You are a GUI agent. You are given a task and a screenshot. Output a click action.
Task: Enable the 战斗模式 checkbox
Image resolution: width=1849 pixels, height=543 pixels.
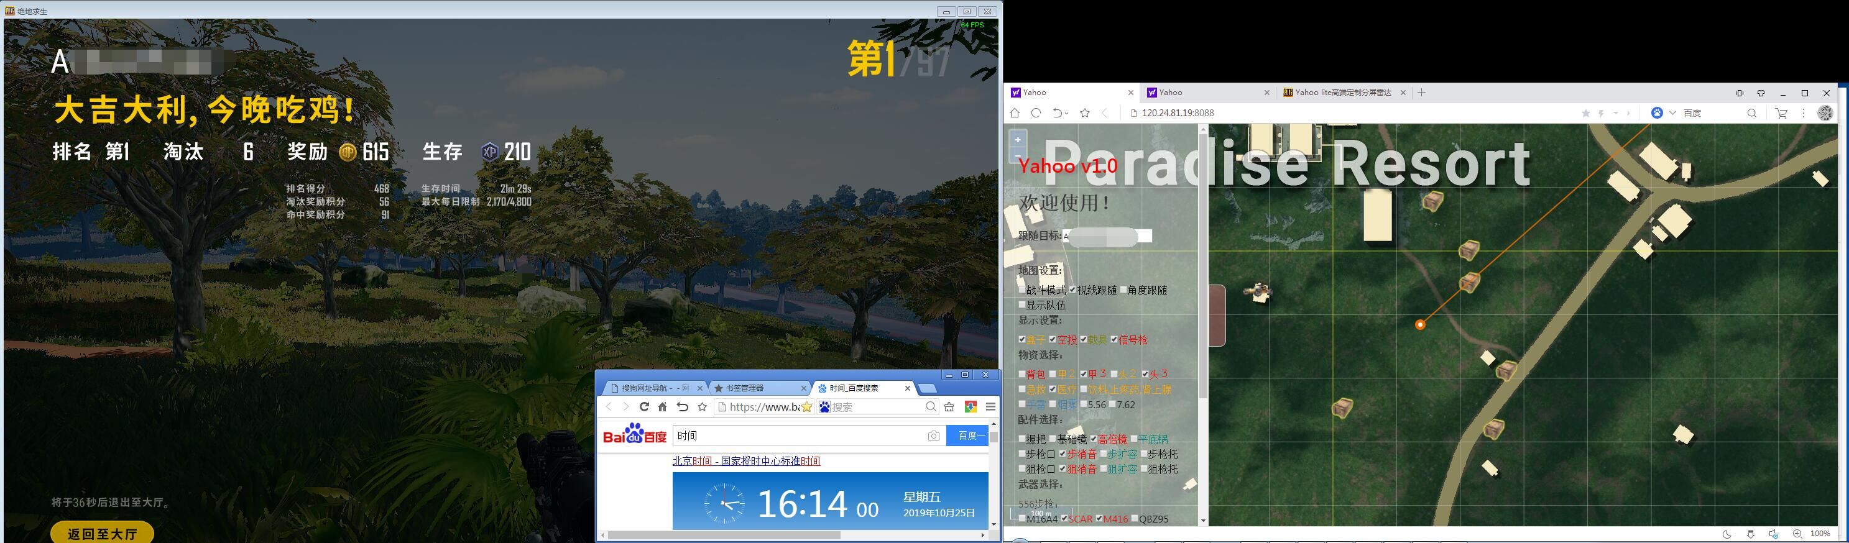point(1022,290)
